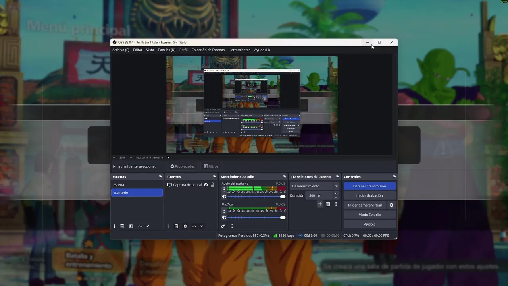508x286 pixels.
Task: Move source up in Fuentes list
Action: point(194,226)
